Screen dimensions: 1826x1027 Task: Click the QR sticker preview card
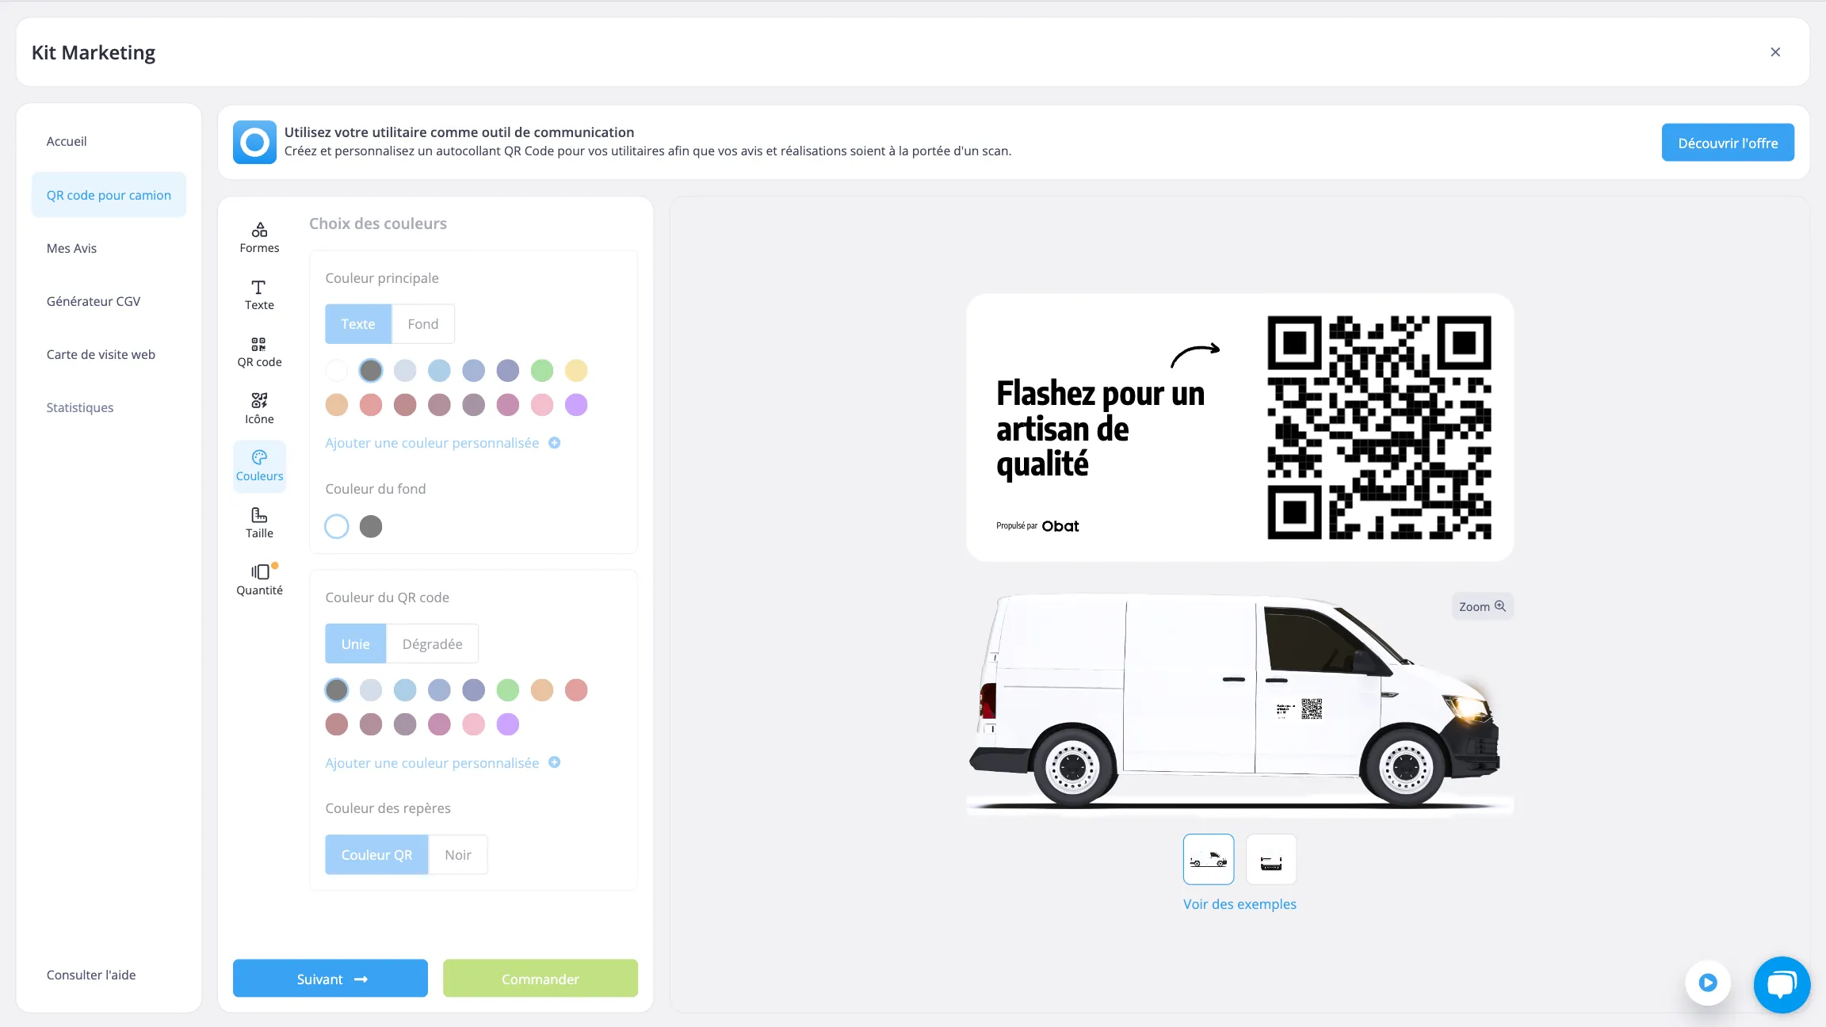[x=1240, y=428]
